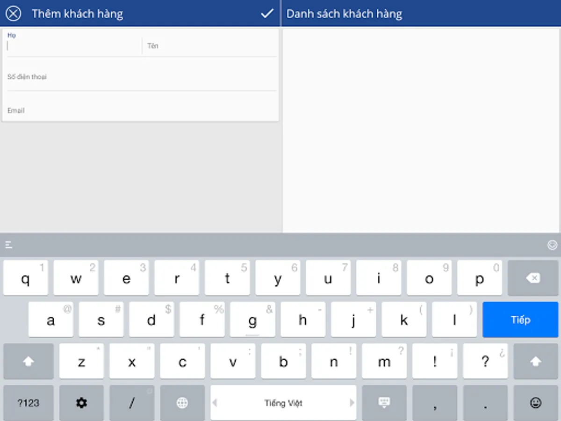Tap the question mark key
The image size is (561, 421).
pos(485,361)
